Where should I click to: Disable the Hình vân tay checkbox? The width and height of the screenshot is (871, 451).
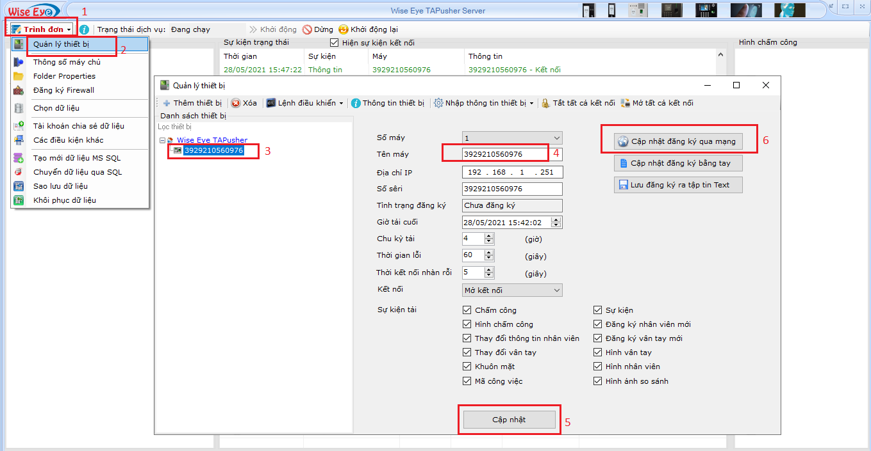pyautogui.click(x=598, y=352)
